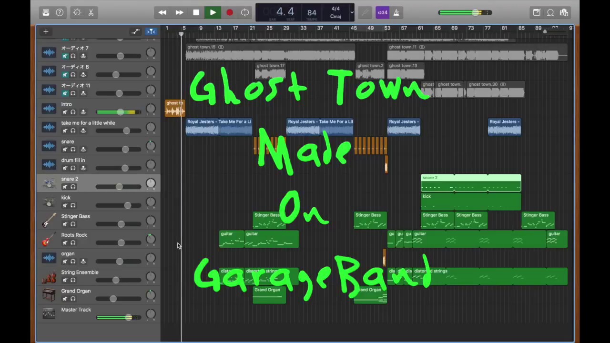Open Smart Controls dial icon

point(77,12)
